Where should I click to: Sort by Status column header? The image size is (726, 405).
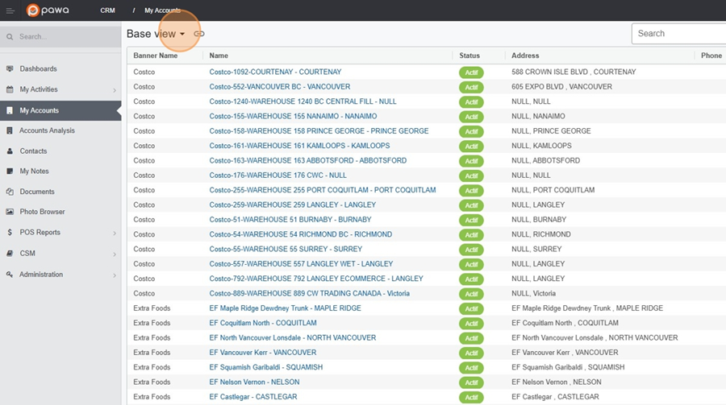[x=469, y=56]
